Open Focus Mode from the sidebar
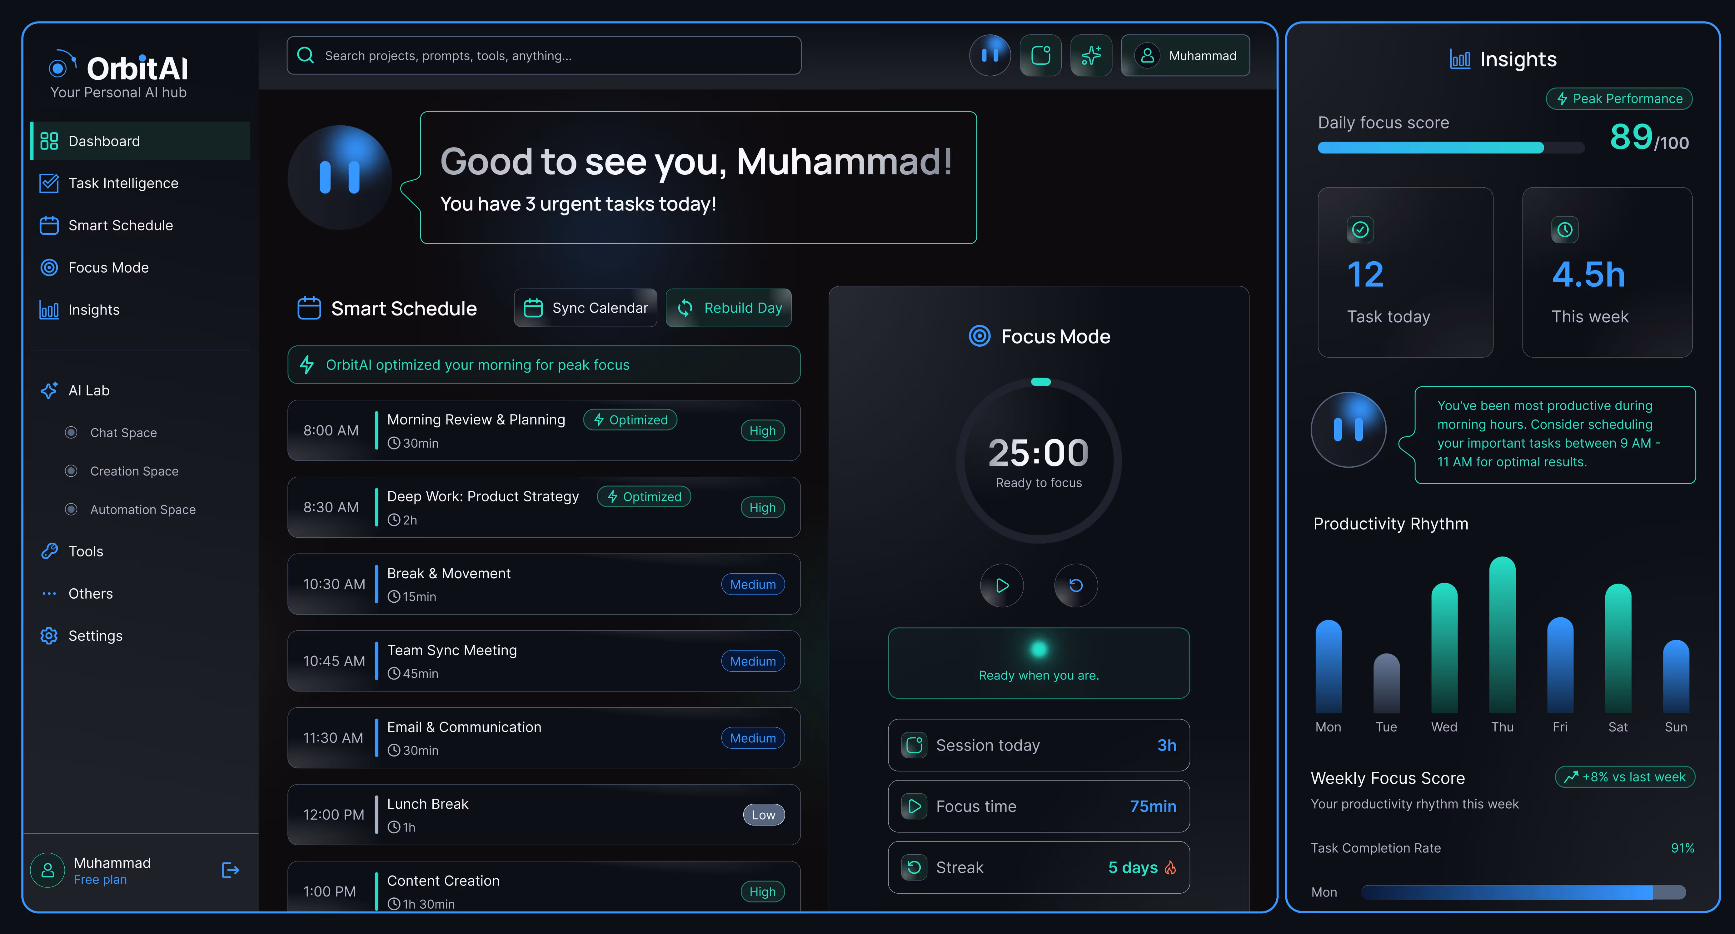The image size is (1735, 934). (x=108, y=268)
